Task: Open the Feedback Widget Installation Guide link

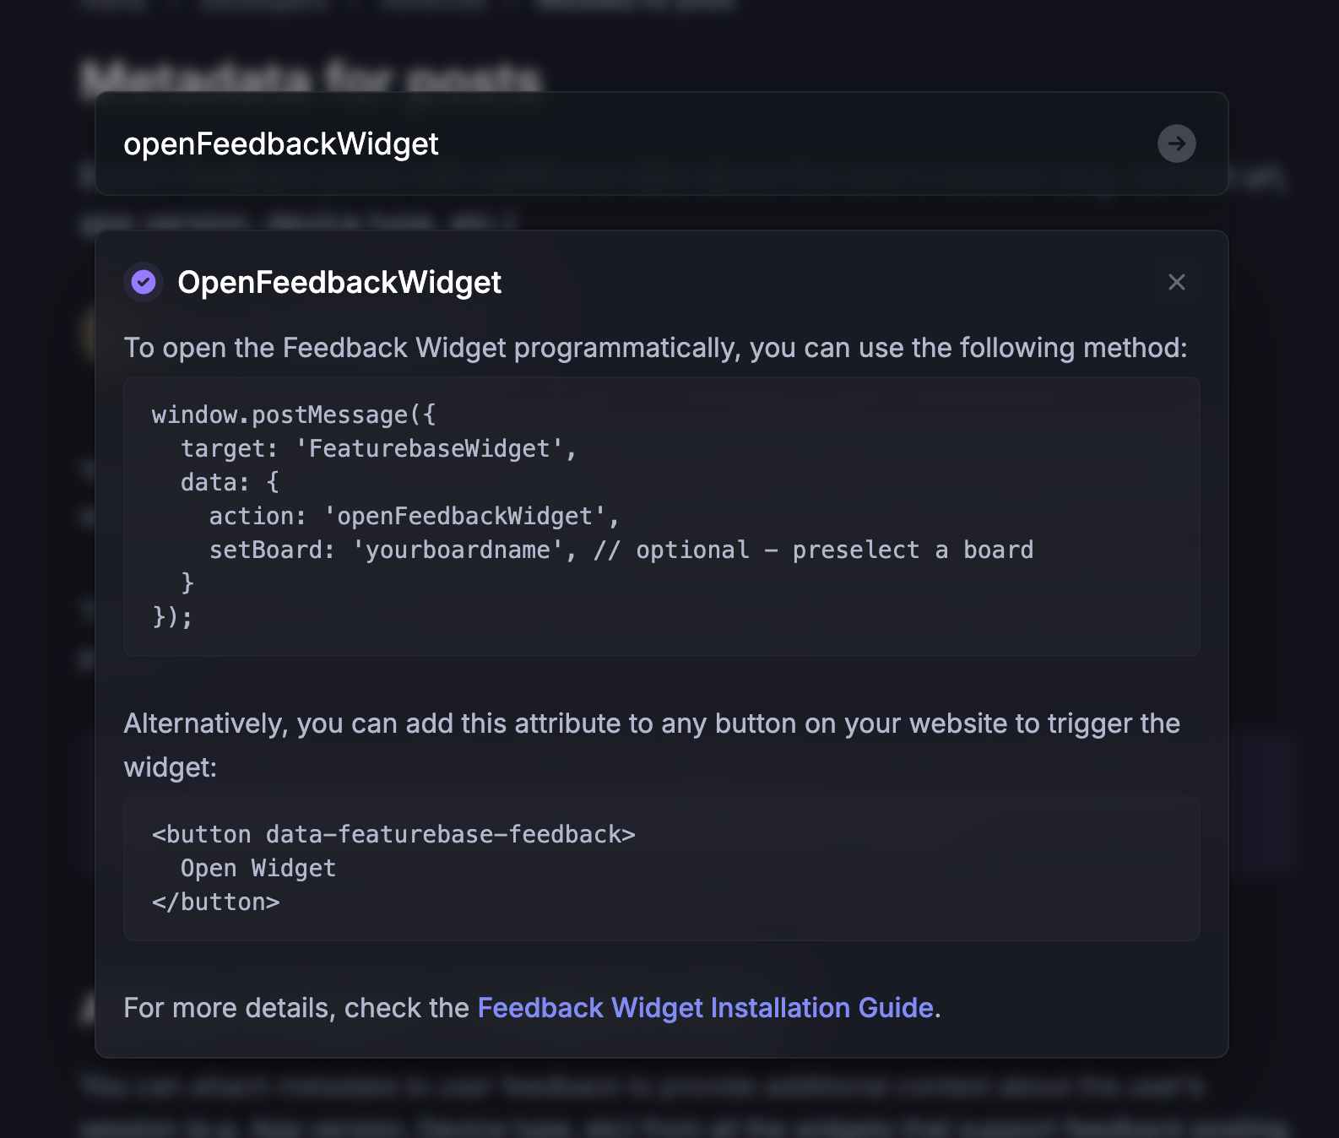Action: [x=705, y=1008]
